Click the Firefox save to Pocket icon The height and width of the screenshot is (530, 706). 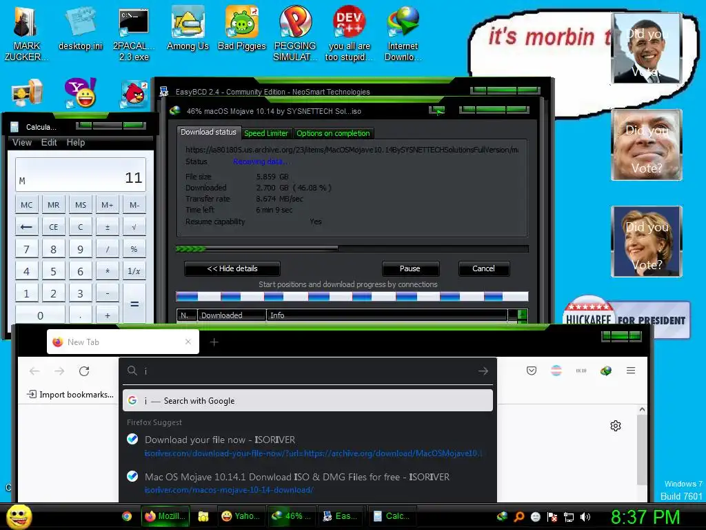click(x=532, y=371)
